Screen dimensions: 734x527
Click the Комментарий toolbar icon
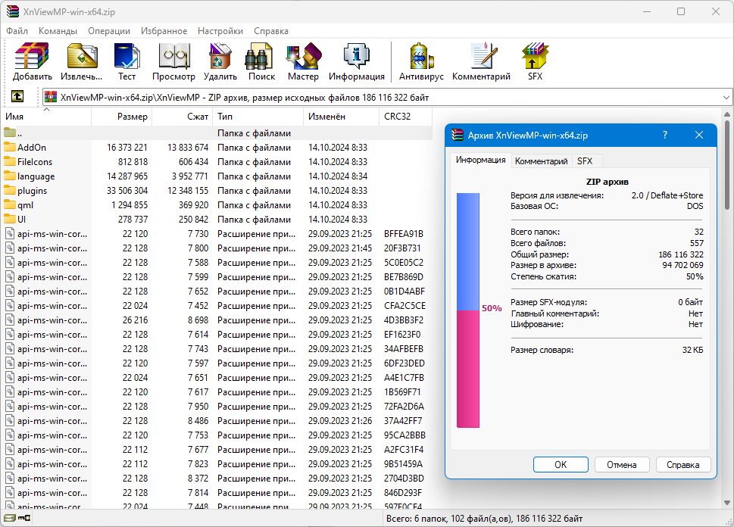[x=481, y=62]
